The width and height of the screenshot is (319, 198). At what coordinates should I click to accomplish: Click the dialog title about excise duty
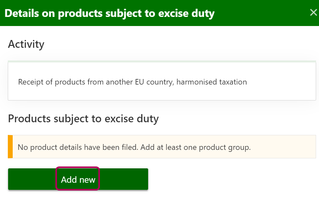tap(109, 13)
